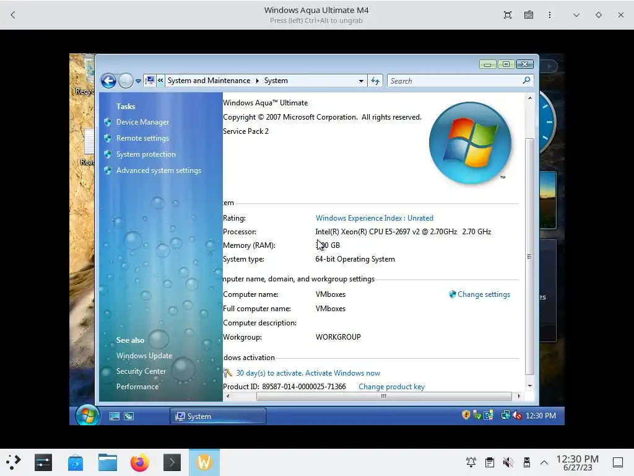This screenshot has height=476, width=634.
Task: Open Security Center under See also
Action: pyautogui.click(x=141, y=371)
